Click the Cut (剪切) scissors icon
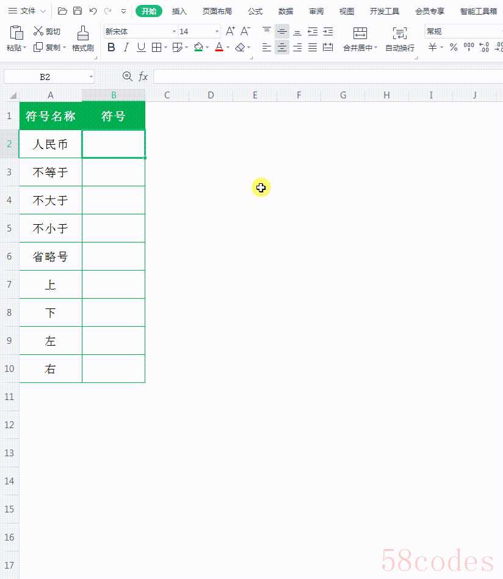The image size is (503, 579). click(x=38, y=31)
